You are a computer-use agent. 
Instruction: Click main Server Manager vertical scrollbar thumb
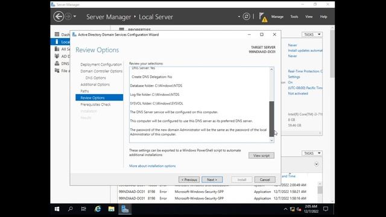332,53
